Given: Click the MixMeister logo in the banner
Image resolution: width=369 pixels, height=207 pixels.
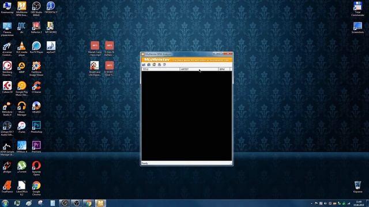Looking at the screenshot, I should pos(157,60).
